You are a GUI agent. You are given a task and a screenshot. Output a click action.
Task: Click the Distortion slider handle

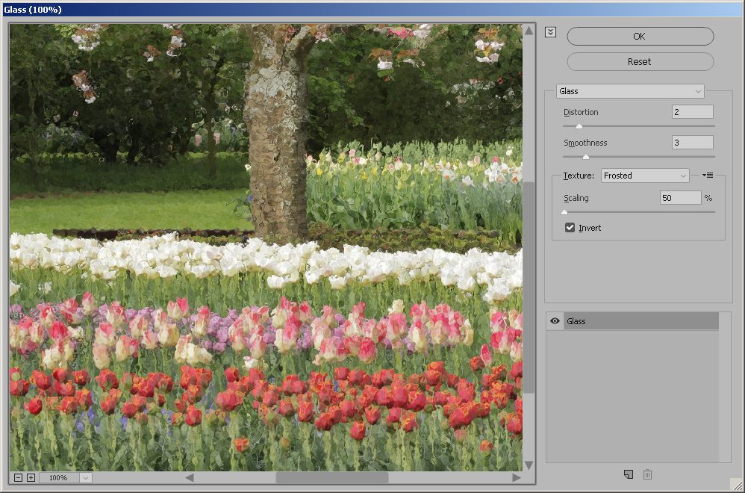(x=579, y=126)
